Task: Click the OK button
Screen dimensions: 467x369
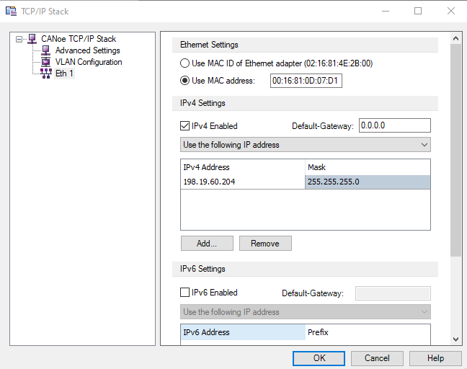Action: tap(319, 358)
